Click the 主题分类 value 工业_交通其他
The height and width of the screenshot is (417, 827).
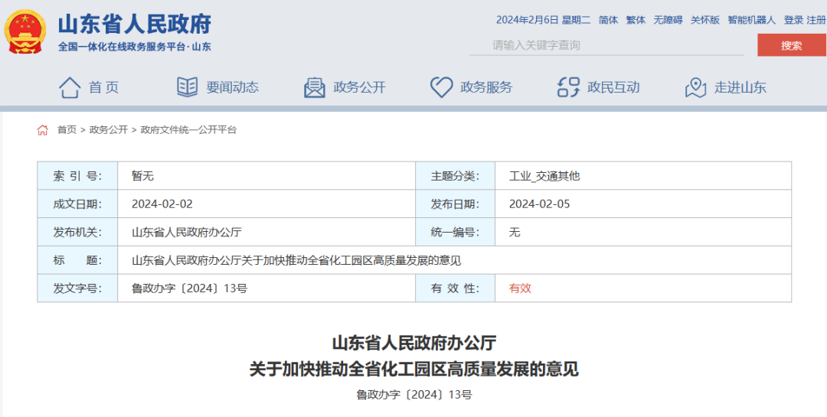(x=544, y=176)
